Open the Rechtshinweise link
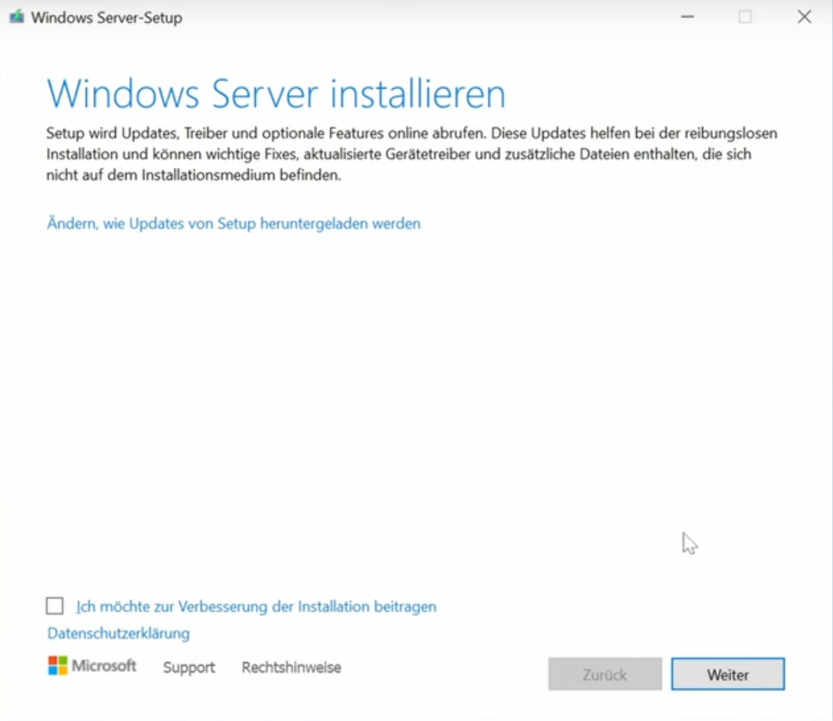This screenshot has width=833, height=721. click(291, 667)
